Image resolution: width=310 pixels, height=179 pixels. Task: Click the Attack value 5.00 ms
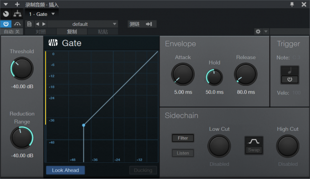[x=183, y=92]
